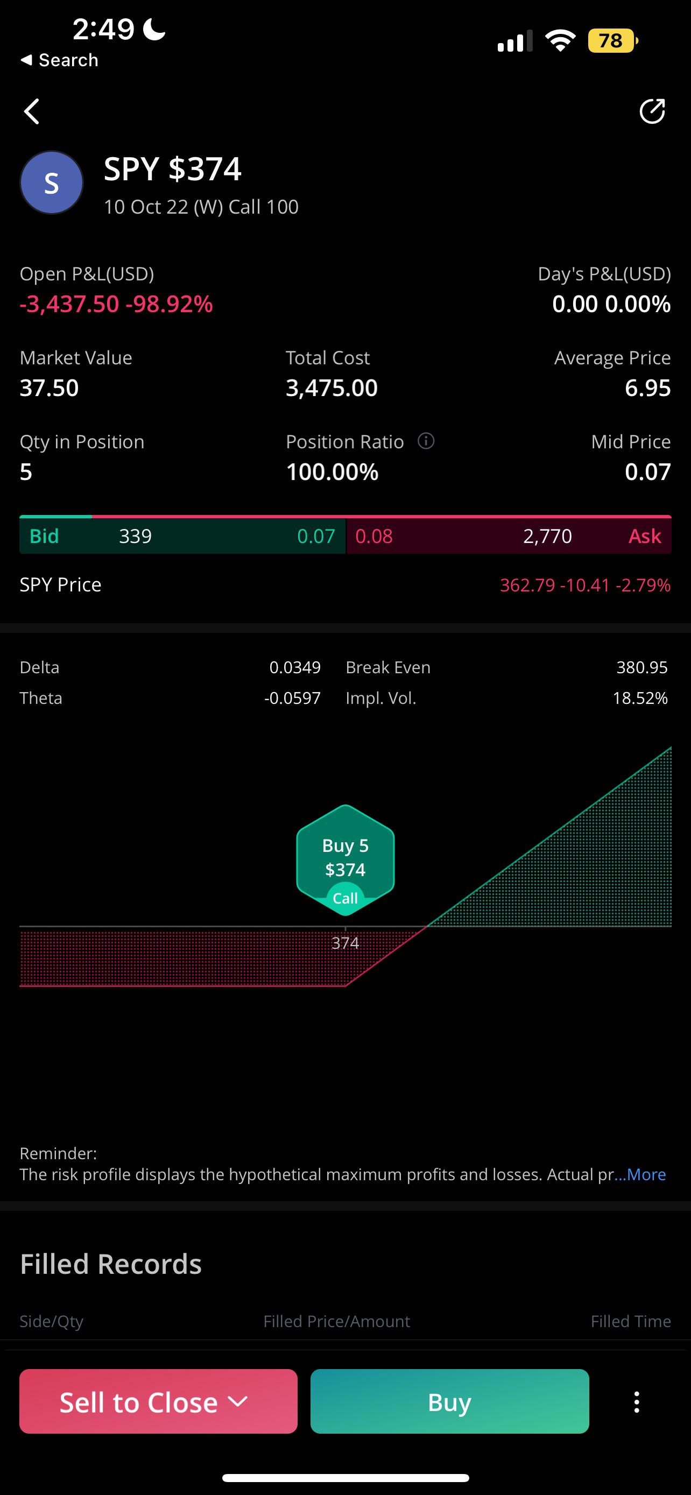Tap the Filled Time column header
Image resolution: width=691 pixels, height=1495 pixels.
pos(630,1322)
